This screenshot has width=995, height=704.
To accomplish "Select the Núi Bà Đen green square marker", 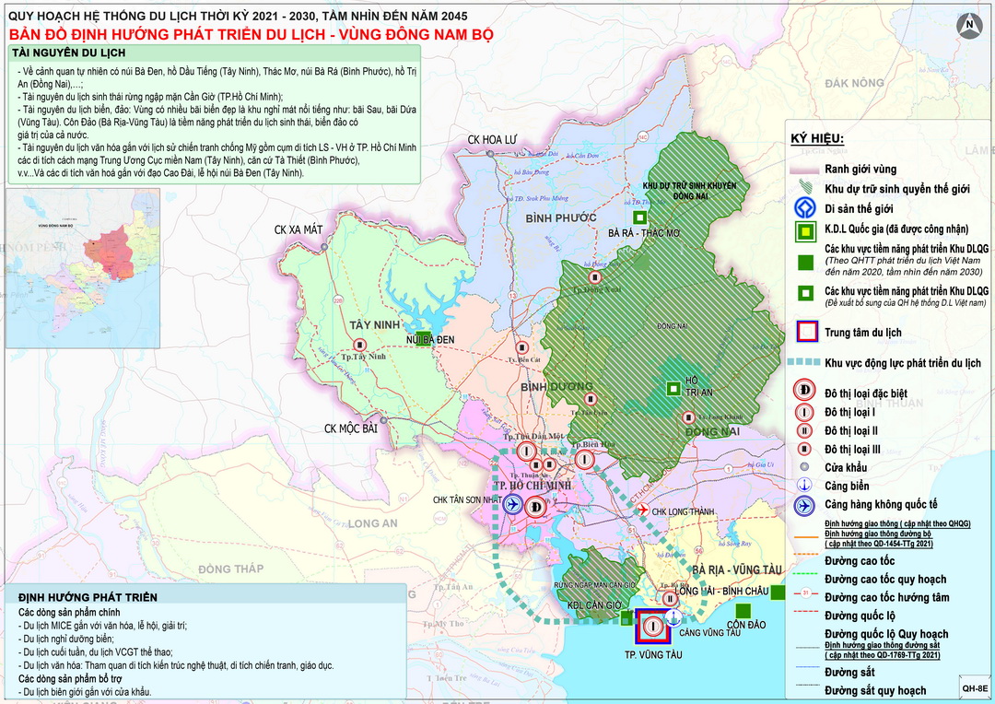I will coord(423,339).
